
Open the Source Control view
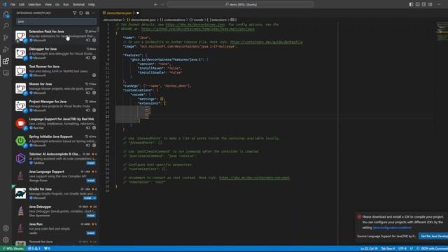pos(6,38)
